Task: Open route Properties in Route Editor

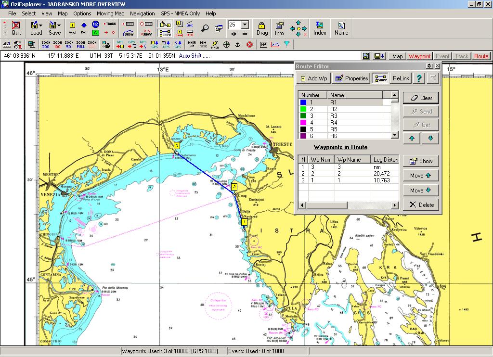Action: (x=351, y=78)
